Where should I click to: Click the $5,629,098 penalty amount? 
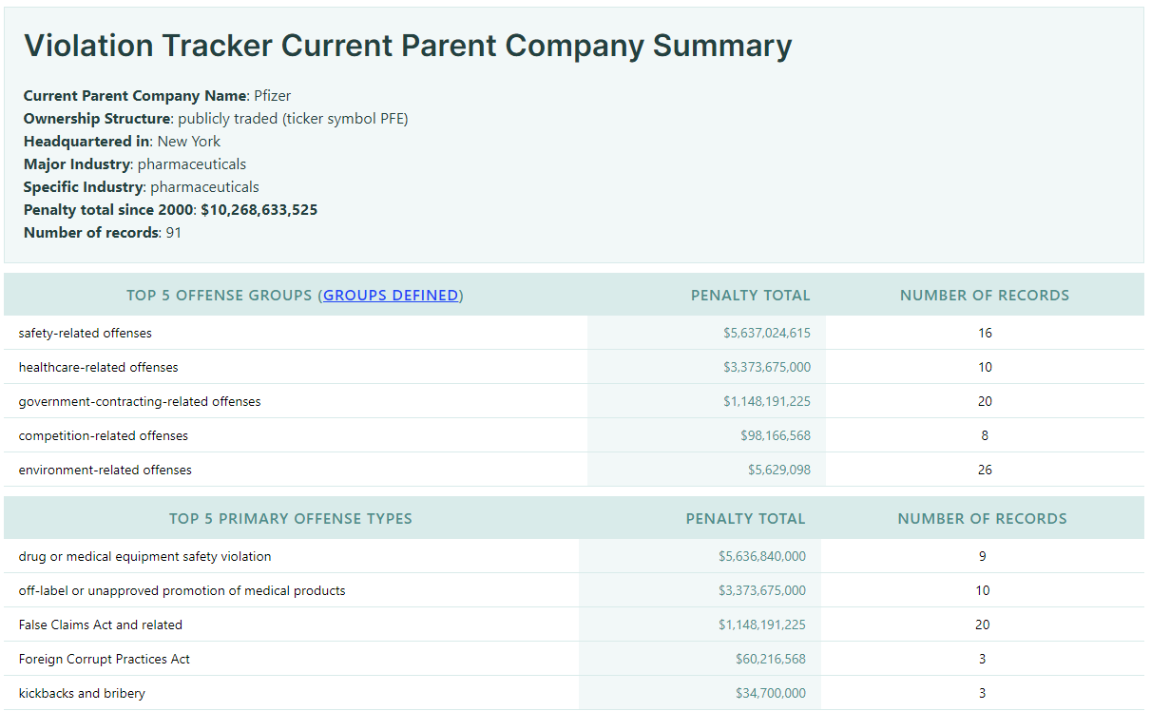(x=779, y=471)
